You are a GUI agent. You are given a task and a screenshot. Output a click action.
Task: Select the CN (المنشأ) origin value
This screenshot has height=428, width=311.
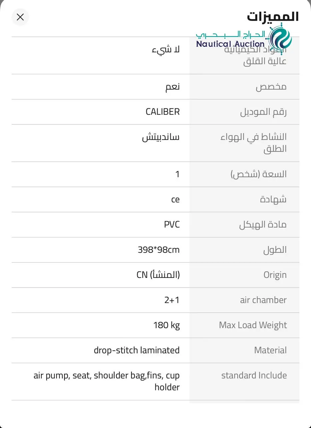click(158, 275)
